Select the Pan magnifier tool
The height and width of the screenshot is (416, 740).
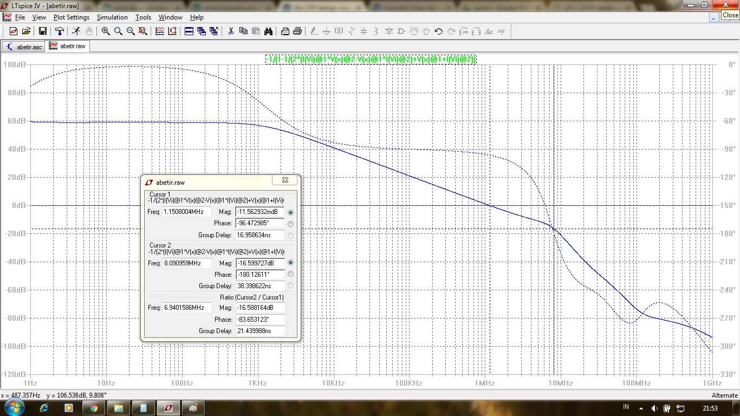click(x=118, y=31)
